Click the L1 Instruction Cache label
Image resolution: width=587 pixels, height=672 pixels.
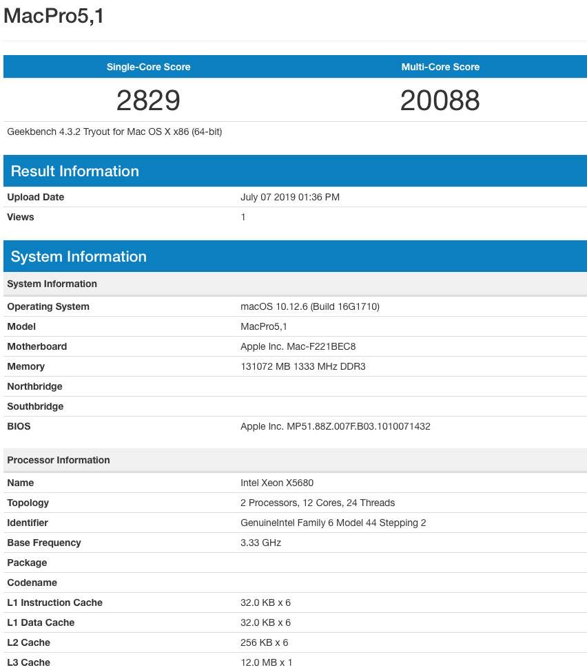point(55,602)
